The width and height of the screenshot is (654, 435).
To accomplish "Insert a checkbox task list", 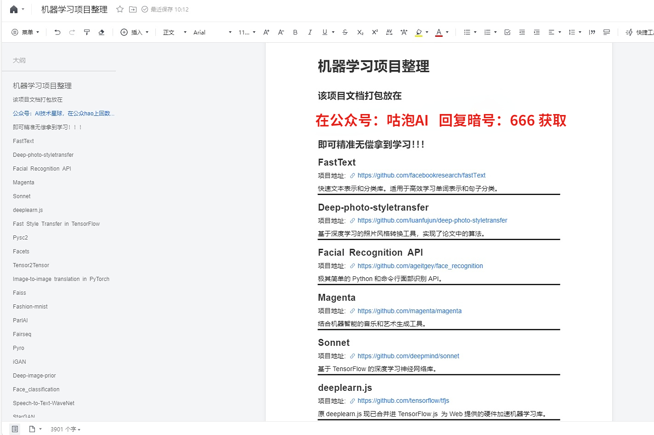I will [507, 32].
